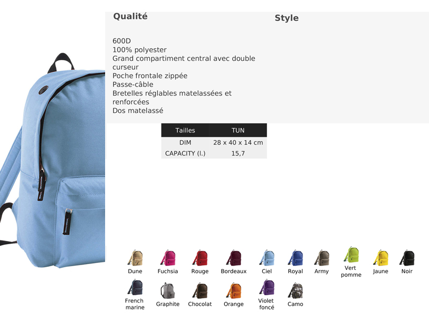
Task: Select the French marine backpack color
Action: (135, 287)
